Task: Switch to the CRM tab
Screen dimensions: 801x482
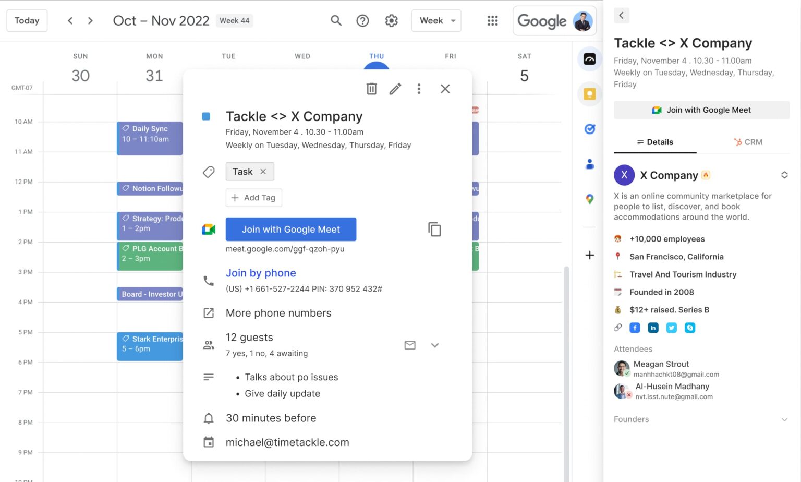Action: click(x=748, y=142)
